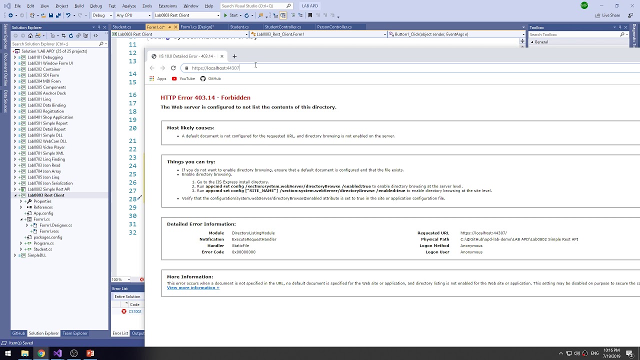Click the Home icon in Solution Explorer
Screen dimensions: 640x360
coord(30,36)
